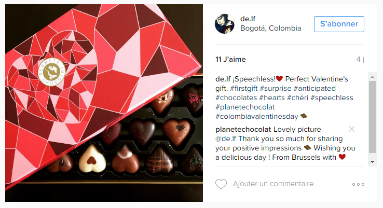383x208 pixels.
Task: Open the #chocolates hashtag
Action: [236, 98]
